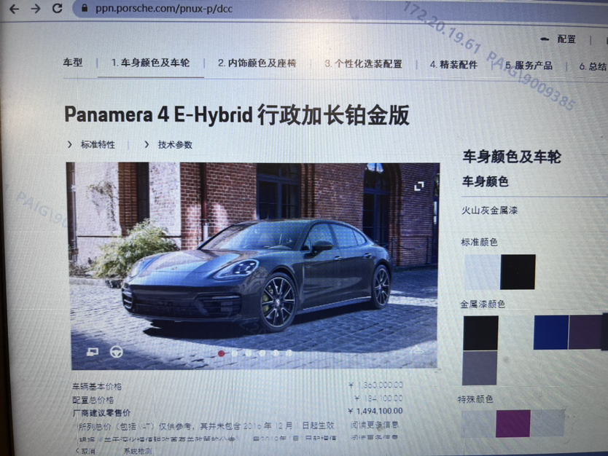The width and height of the screenshot is (608, 456).
Task: Click the 厂商建议零售价 label
Action: (x=101, y=413)
